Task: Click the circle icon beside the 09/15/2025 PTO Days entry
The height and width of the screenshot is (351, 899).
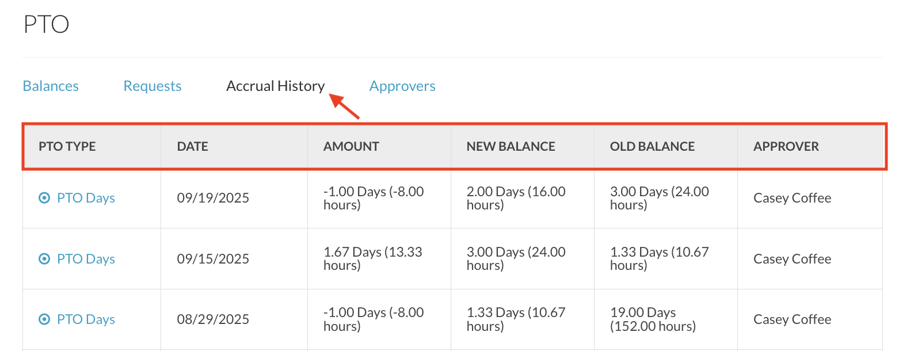Action: coord(44,259)
